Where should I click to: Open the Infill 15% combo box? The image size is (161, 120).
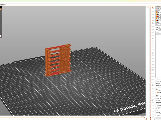[159, 29]
